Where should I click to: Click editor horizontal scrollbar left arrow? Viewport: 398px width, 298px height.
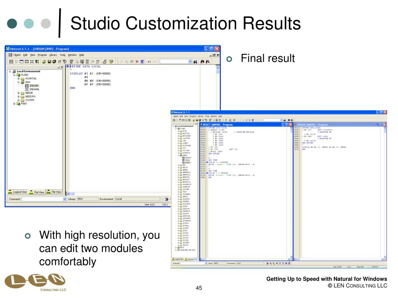pyautogui.click(x=68, y=194)
